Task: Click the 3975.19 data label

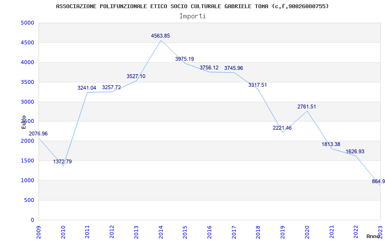Action: click(x=185, y=59)
